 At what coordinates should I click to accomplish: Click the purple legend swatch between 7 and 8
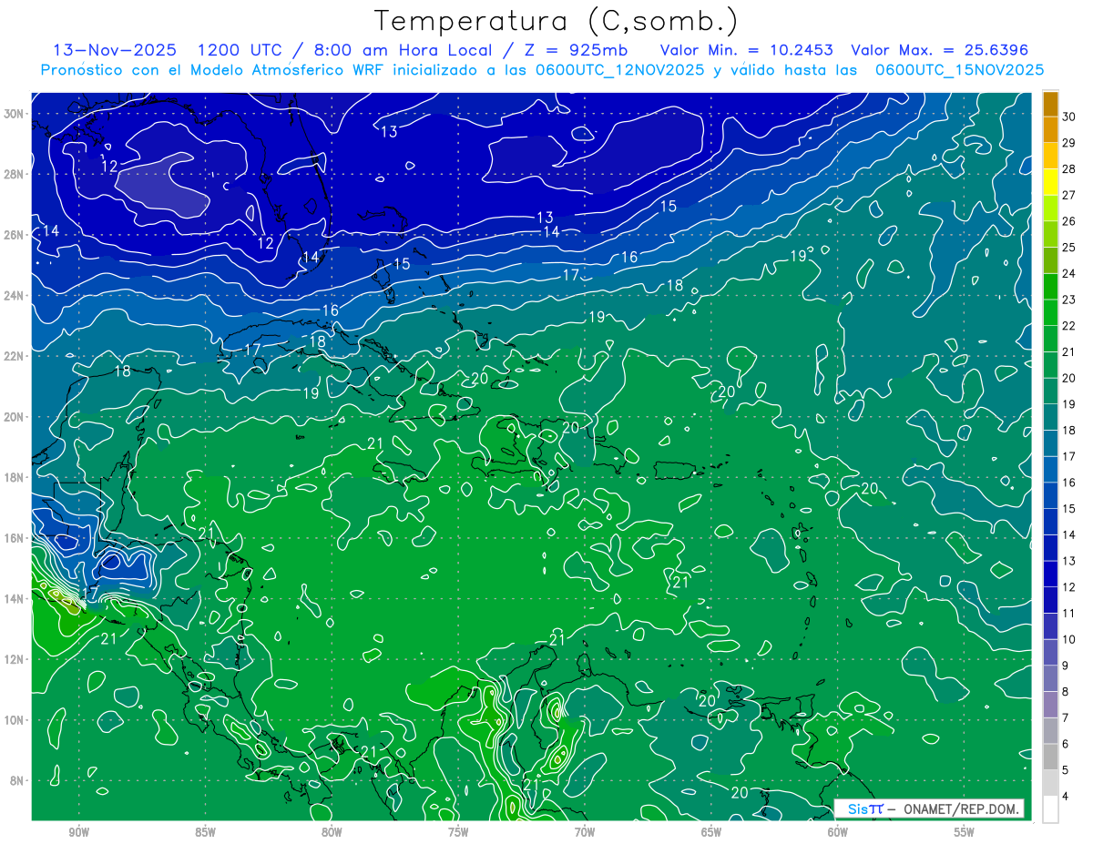point(1050,705)
